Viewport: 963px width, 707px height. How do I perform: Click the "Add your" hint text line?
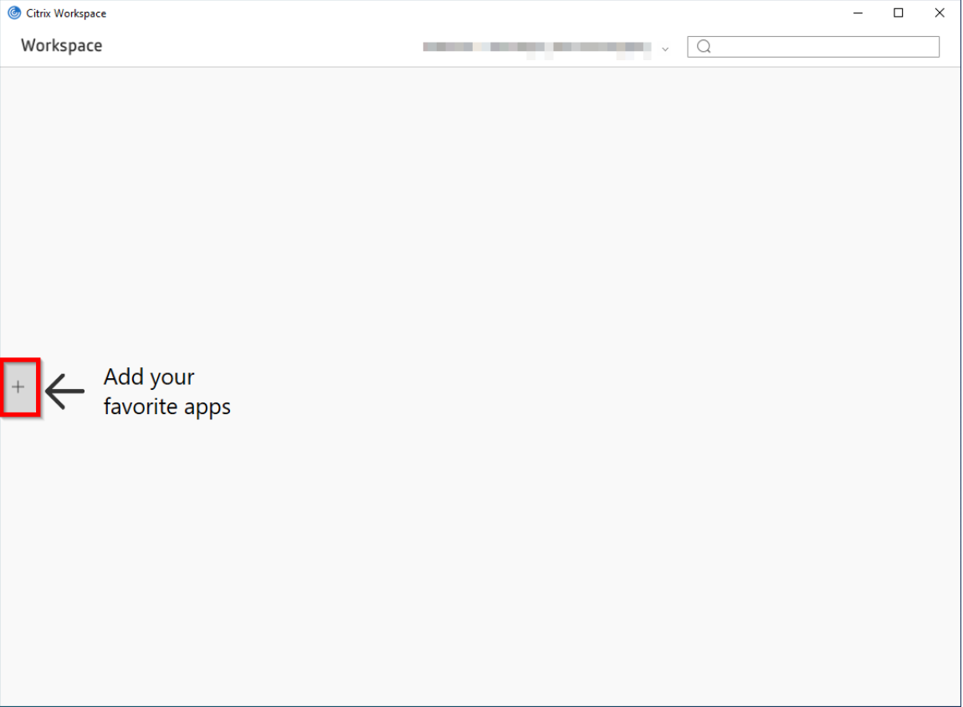pyautogui.click(x=149, y=377)
